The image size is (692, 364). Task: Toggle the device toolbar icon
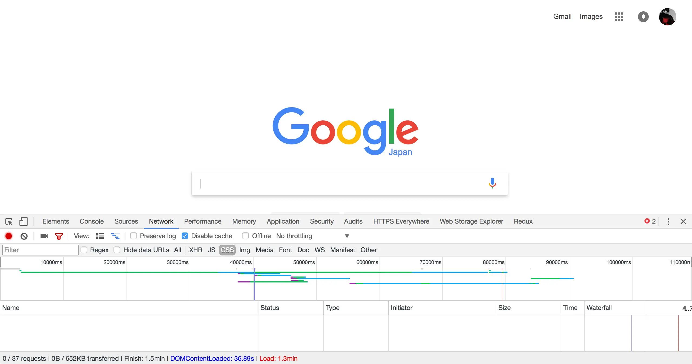[x=23, y=221]
